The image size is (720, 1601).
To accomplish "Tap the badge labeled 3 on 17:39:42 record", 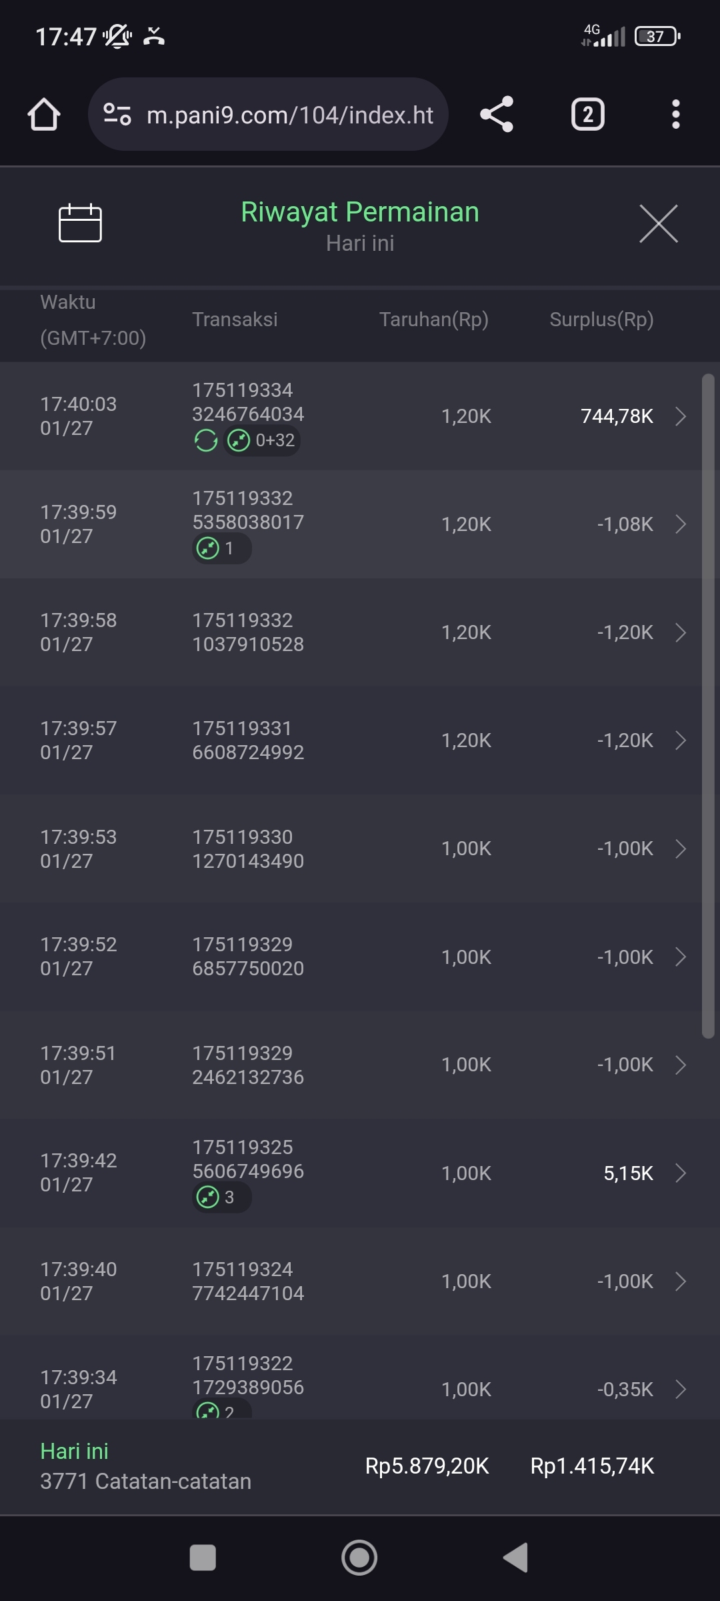I will tap(221, 1197).
